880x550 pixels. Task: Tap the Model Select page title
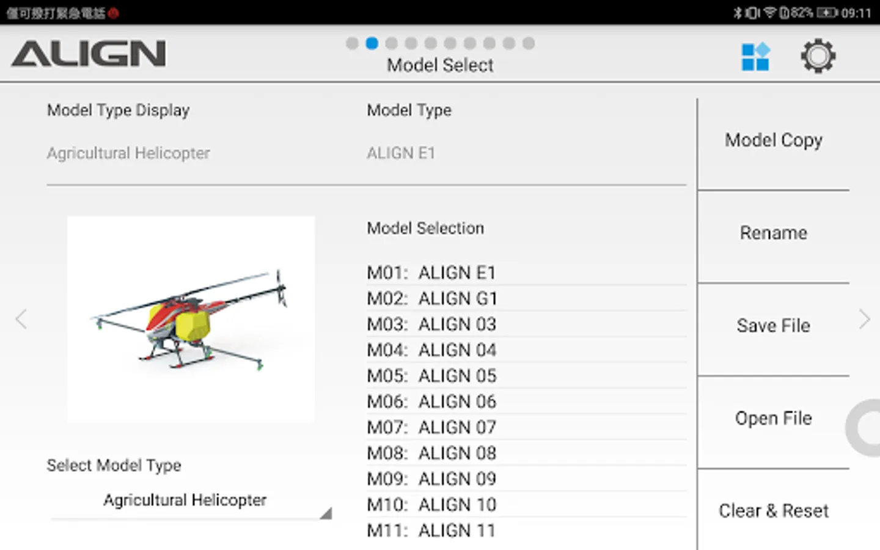pyautogui.click(x=440, y=65)
